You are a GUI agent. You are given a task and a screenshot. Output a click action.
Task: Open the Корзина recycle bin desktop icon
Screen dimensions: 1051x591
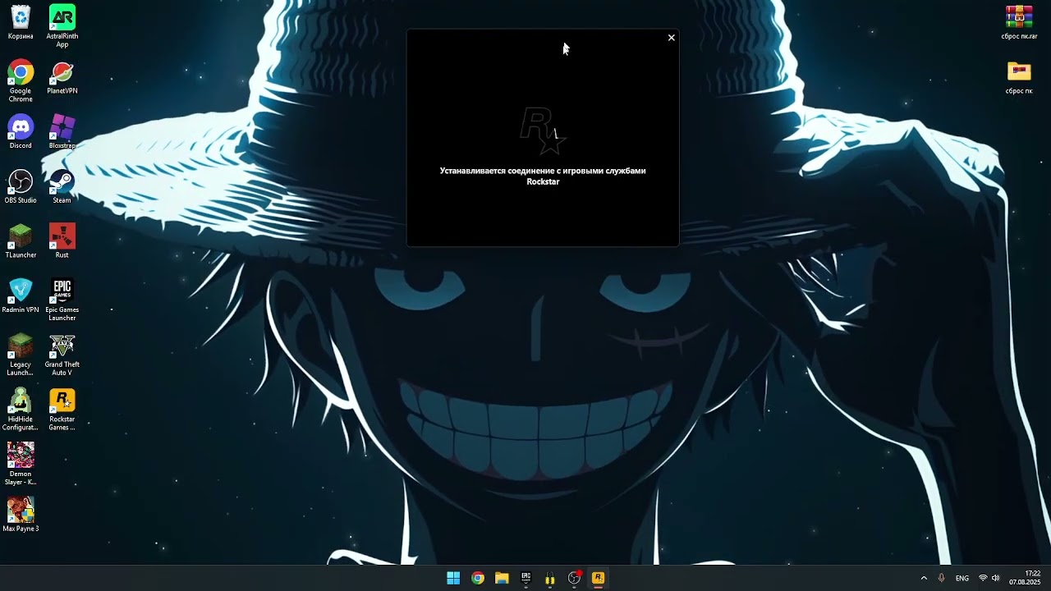pyautogui.click(x=21, y=23)
